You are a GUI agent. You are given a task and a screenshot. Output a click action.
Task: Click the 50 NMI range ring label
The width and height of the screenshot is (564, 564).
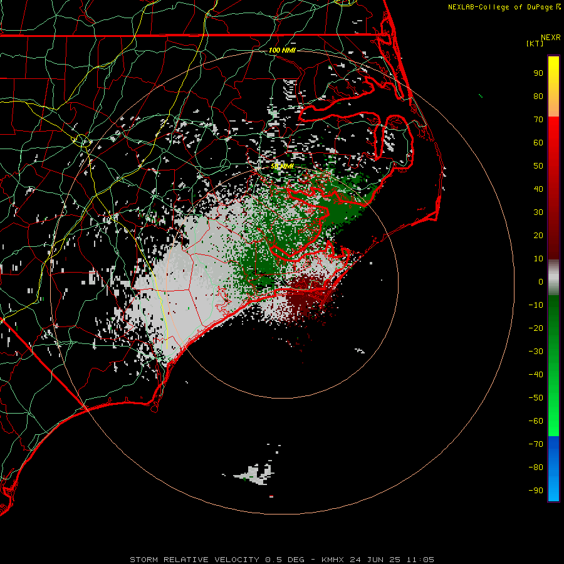click(x=283, y=167)
